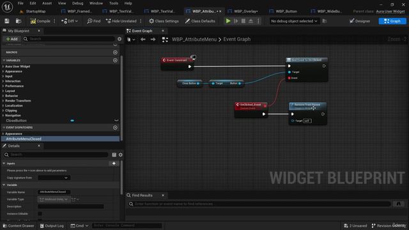Click the frame skip playback icon

click(x=236, y=21)
